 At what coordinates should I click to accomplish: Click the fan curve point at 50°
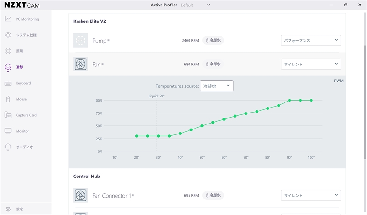pyautogui.click(x=202, y=125)
